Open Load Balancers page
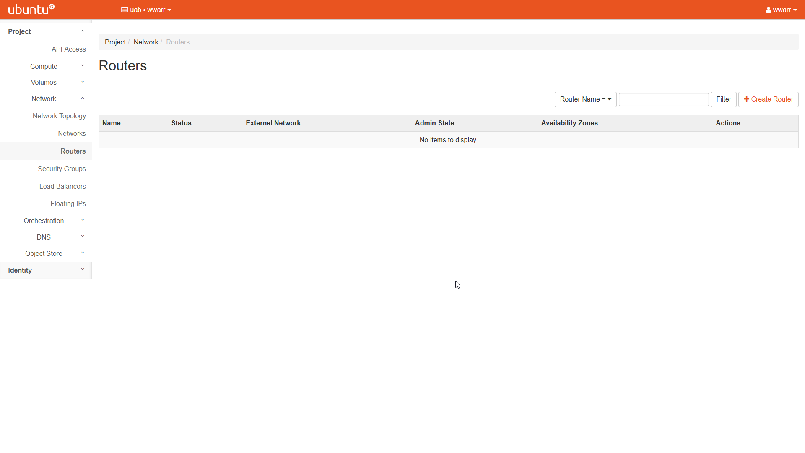Image resolution: width=805 pixels, height=453 pixels. [62, 186]
